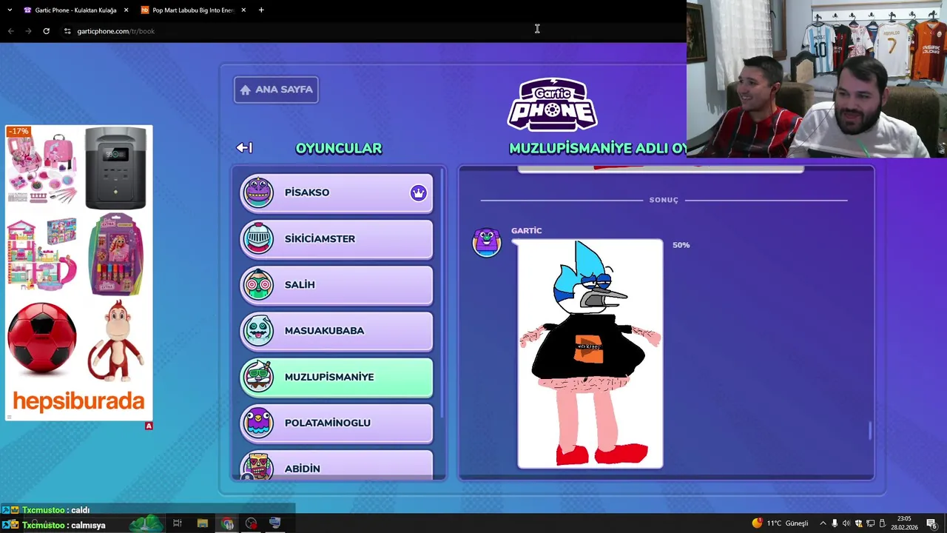Click POLATAMINOGLU's purple avatar

pyautogui.click(x=258, y=423)
